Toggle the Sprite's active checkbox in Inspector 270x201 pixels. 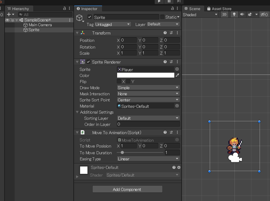pyautogui.click(x=90, y=17)
